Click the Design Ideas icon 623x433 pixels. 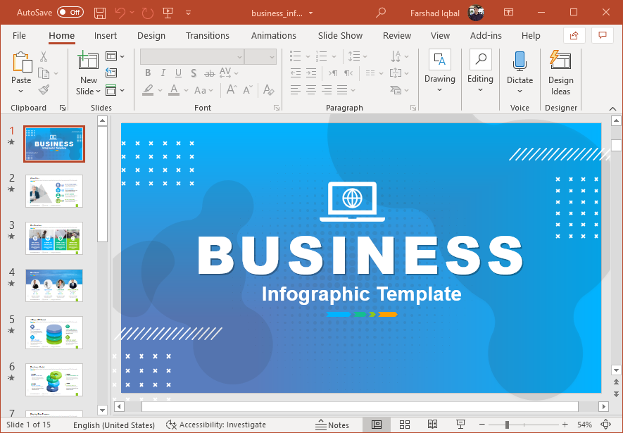pyautogui.click(x=560, y=61)
